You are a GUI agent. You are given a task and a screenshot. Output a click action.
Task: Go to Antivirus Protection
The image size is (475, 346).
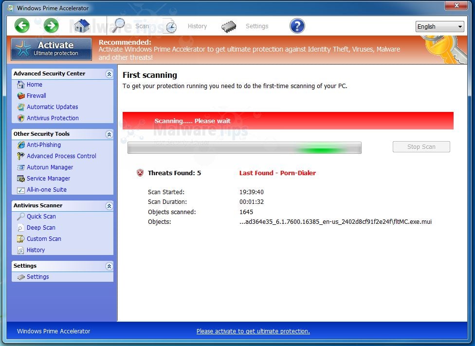[x=53, y=118]
